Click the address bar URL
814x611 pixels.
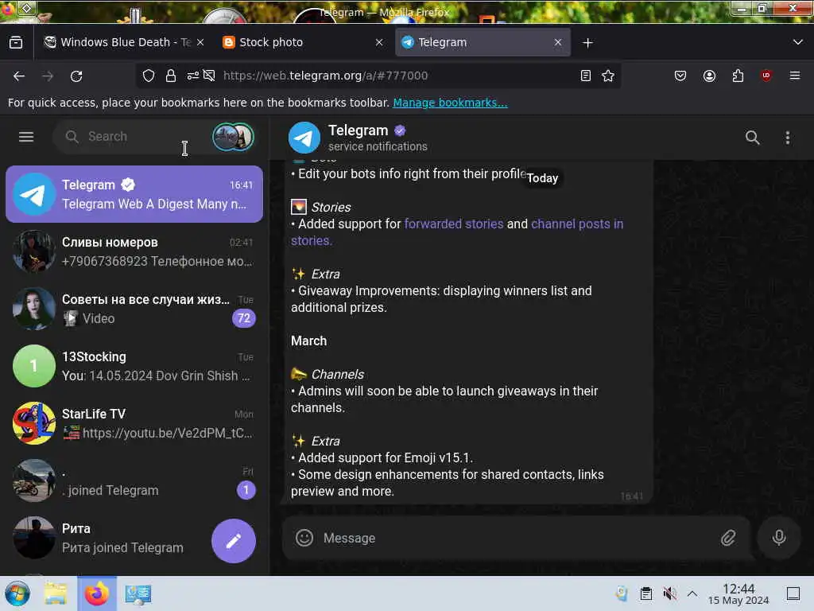point(325,76)
